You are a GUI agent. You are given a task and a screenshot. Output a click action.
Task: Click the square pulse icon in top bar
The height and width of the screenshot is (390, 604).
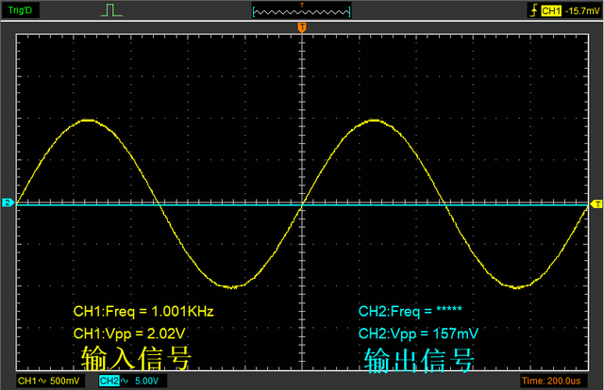[x=113, y=10]
